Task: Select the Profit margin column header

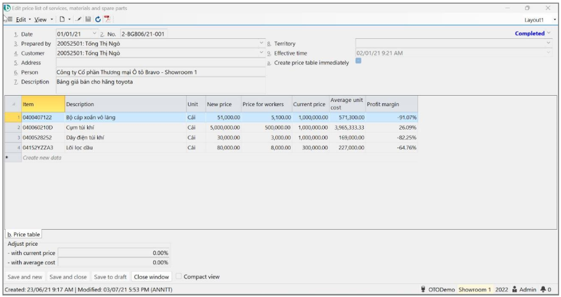Action: click(x=391, y=104)
